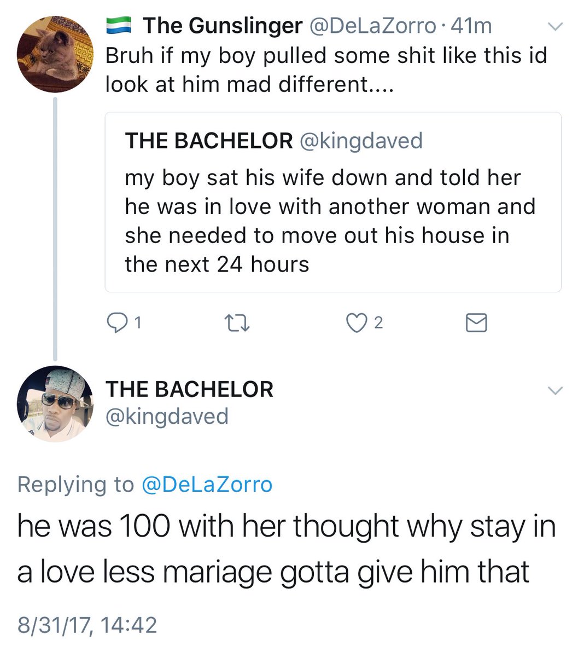The image size is (578, 657).
Task: Expand options chevron on The Gunslinger's tweet
Action: pyautogui.click(x=554, y=26)
